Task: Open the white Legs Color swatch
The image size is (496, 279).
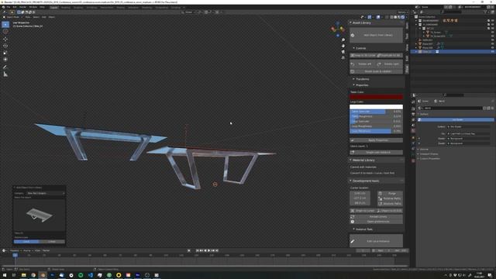Action: (x=376, y=107)
